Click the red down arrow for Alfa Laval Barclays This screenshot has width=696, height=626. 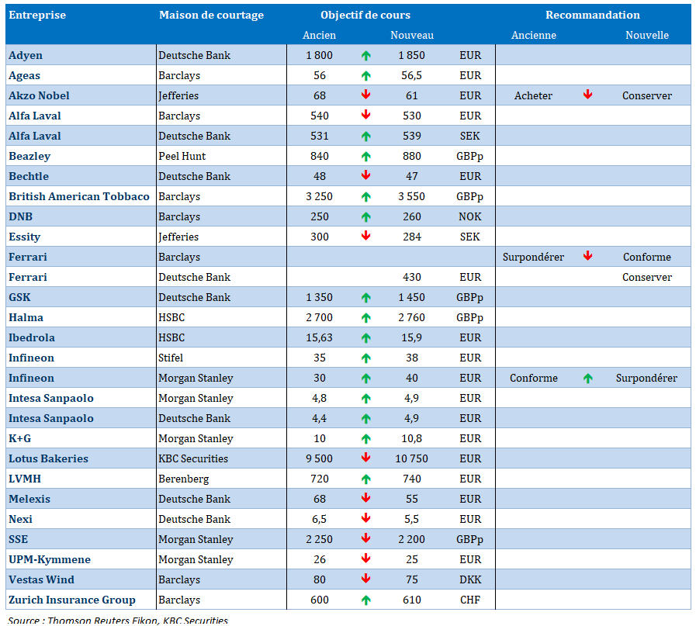365,115
